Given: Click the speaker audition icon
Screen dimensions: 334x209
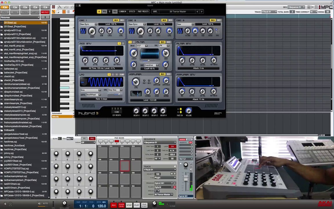Looking at the screenshot, I should point(39,203).
